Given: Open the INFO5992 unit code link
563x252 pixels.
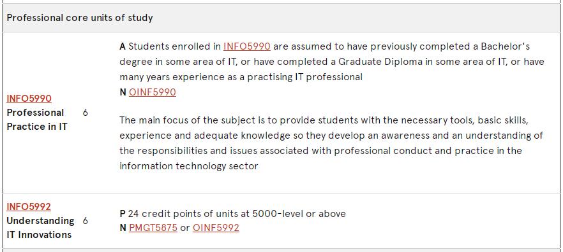Looking at the screenshot, I should [x=29, y=207].
